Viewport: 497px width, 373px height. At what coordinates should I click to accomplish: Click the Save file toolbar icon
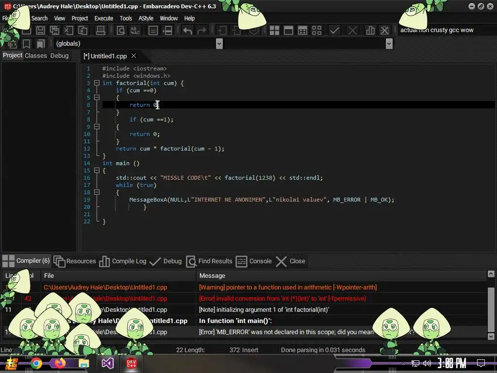point(40,31)
